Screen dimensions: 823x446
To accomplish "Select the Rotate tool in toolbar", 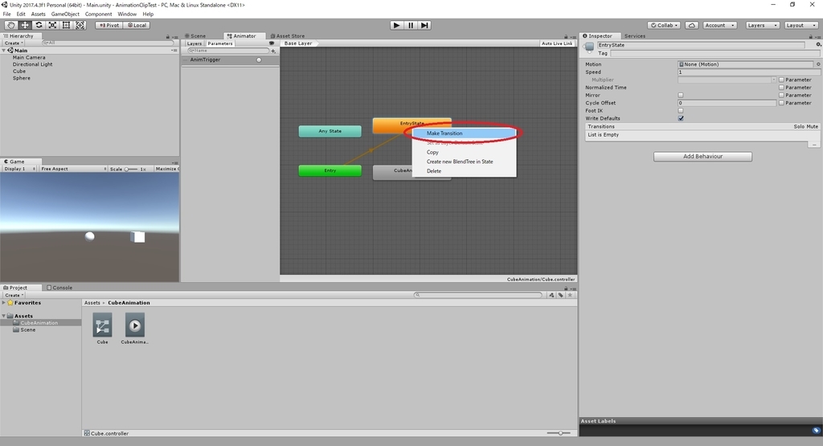I will (39, 25).
